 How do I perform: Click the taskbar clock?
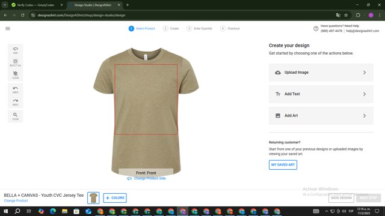[363, 211]
